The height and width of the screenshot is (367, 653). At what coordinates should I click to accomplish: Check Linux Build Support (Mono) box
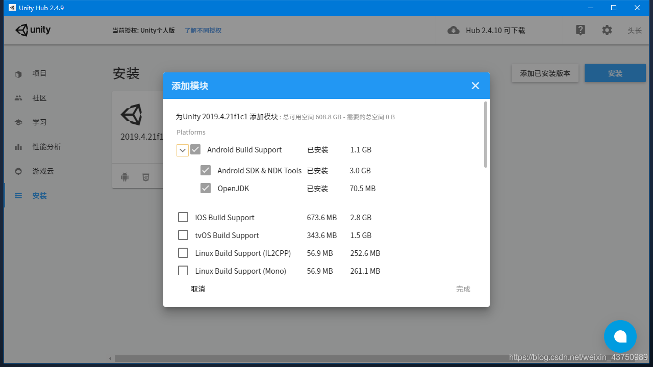click(183, 270)
